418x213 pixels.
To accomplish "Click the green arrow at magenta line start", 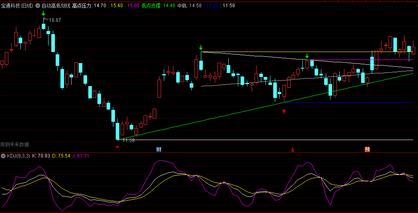I will [307, 56].
